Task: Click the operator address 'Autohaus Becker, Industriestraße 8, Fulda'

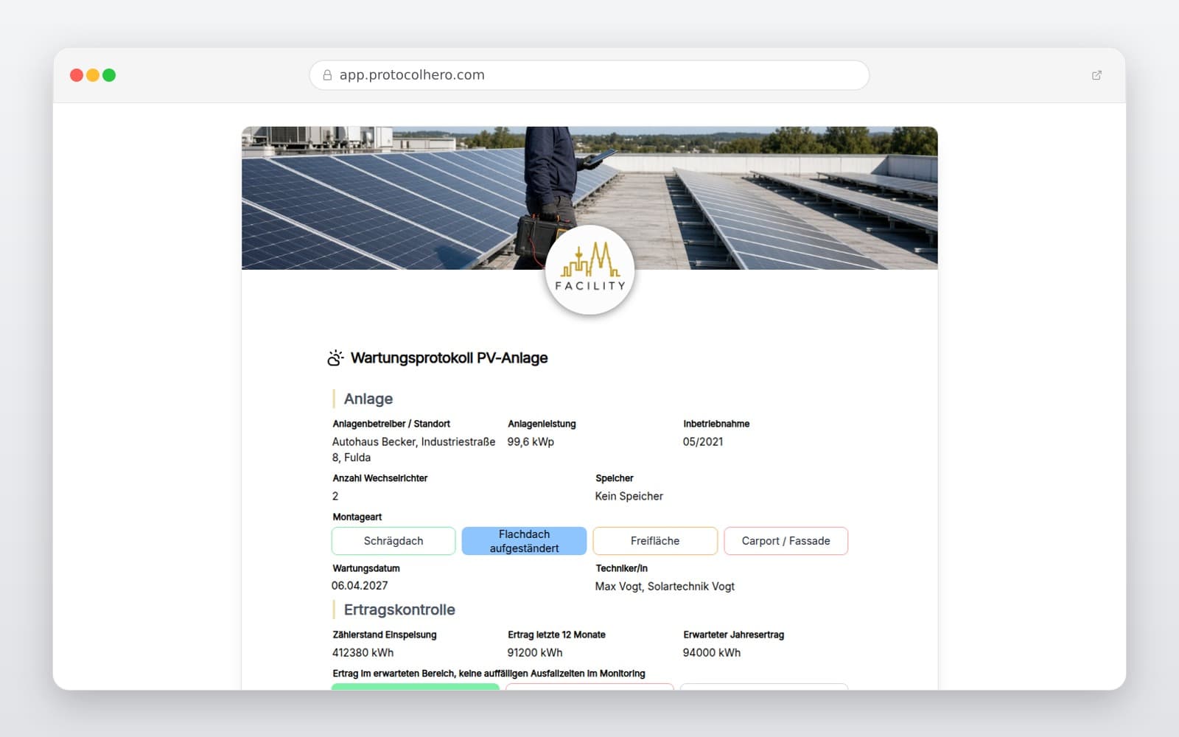Action: click(x=413, y=450)
